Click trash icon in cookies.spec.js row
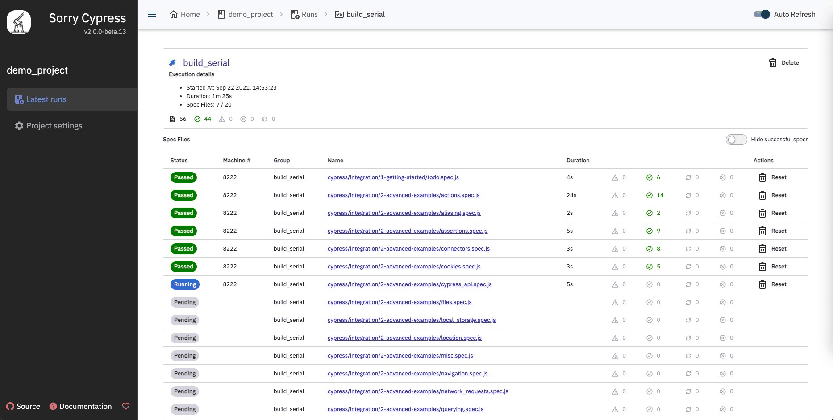 pos(762,267)
